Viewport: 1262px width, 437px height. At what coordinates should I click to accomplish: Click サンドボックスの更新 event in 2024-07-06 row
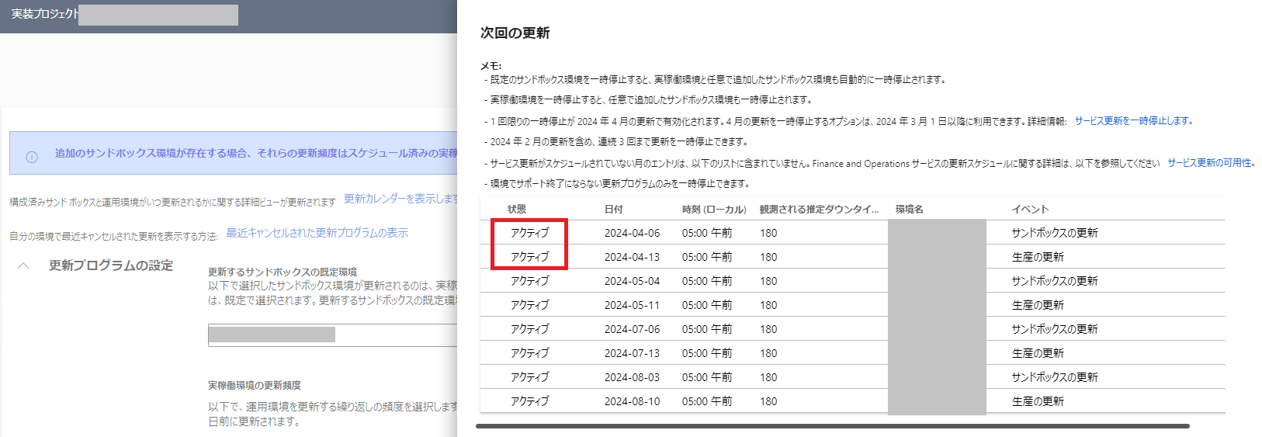pyautogui.click(x=1055, y=329)
